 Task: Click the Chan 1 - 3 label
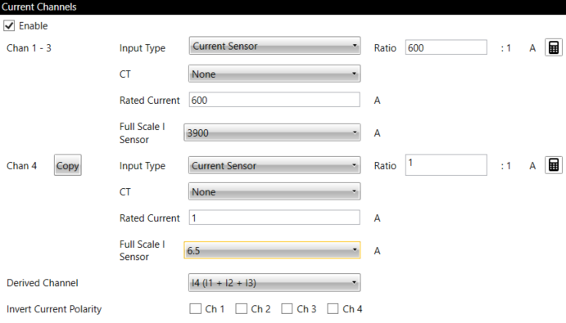click(x=29, y=48)
